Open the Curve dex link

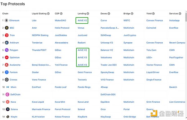[104, 21]
